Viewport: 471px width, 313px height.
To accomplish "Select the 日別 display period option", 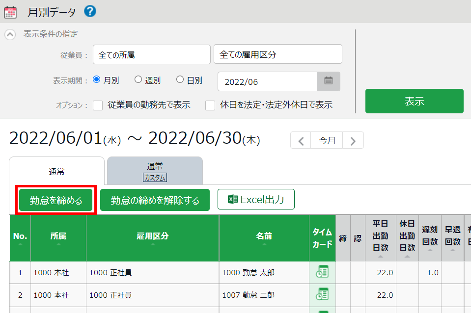I will pyautogui.click(x=180, y=79).
